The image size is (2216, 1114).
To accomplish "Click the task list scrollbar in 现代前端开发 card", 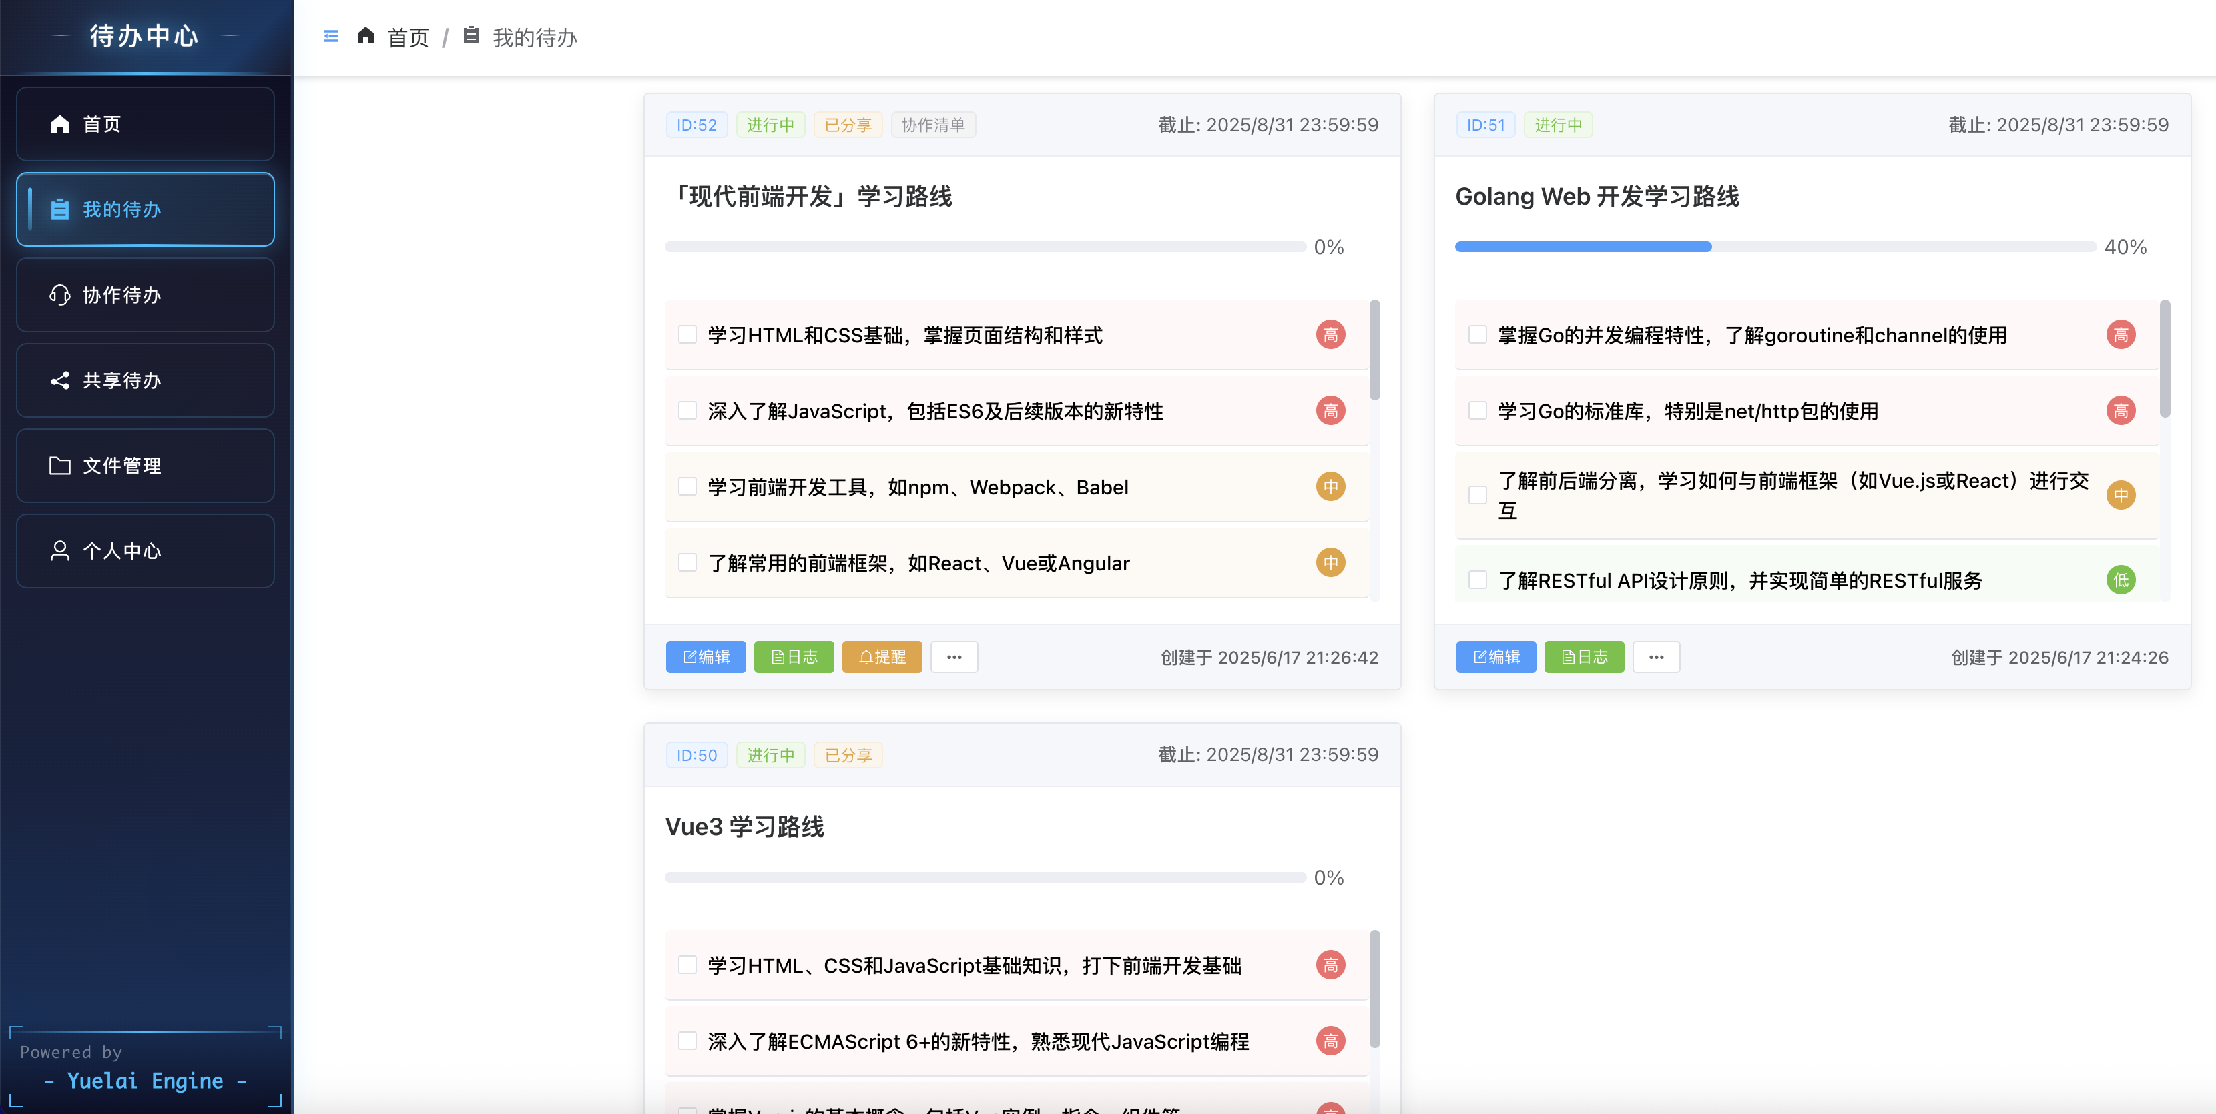I will [x=1375, y=349].
